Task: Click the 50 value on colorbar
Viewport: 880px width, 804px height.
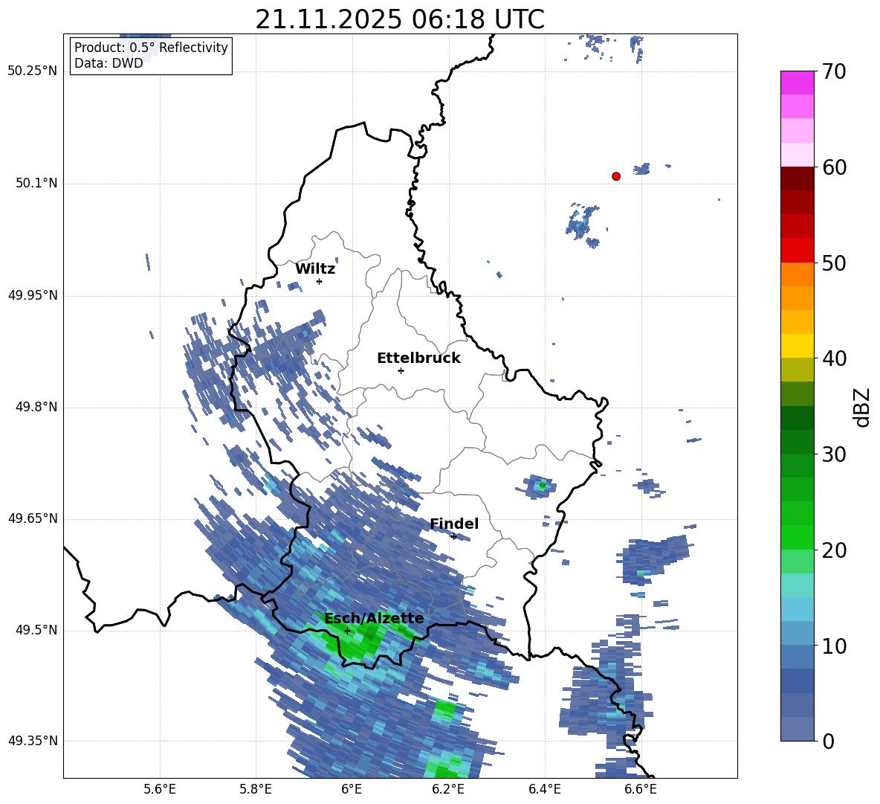Action: point(834,263)
